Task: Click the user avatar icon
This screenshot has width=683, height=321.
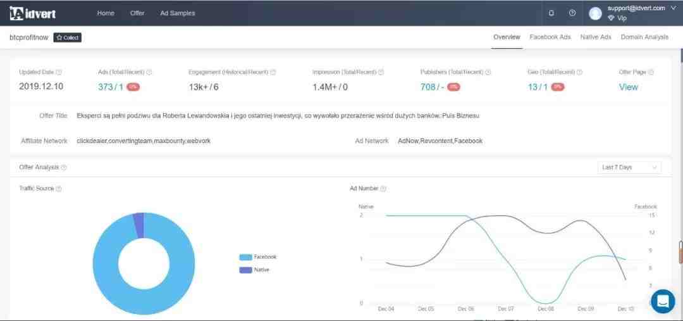Action: pos(595,13)
